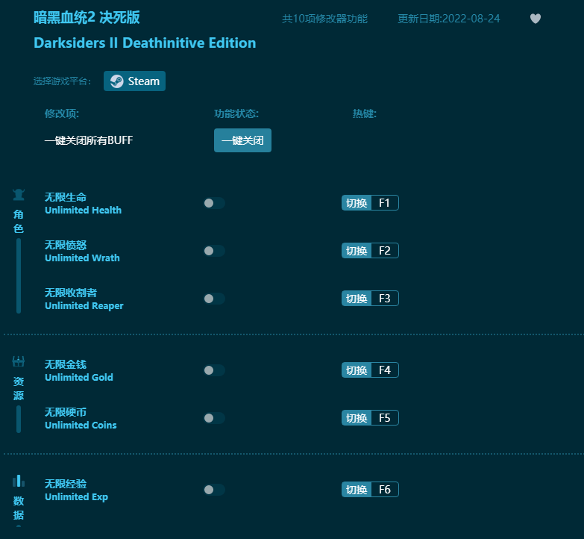This screenshot has width=584, height=539.
Task: Click the Unlimited Gold label
Action: click(x=79, y=377)
